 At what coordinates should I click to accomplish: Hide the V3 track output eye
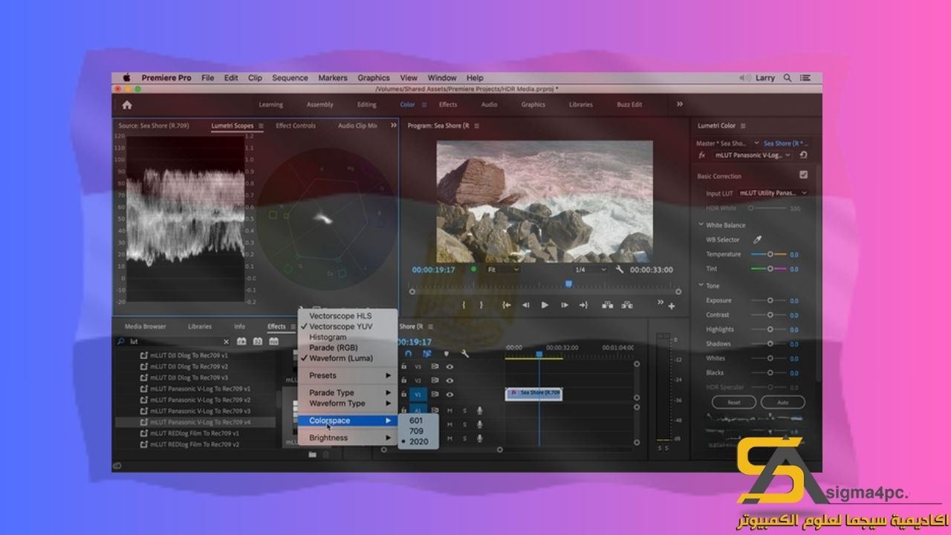click(449, 366)
